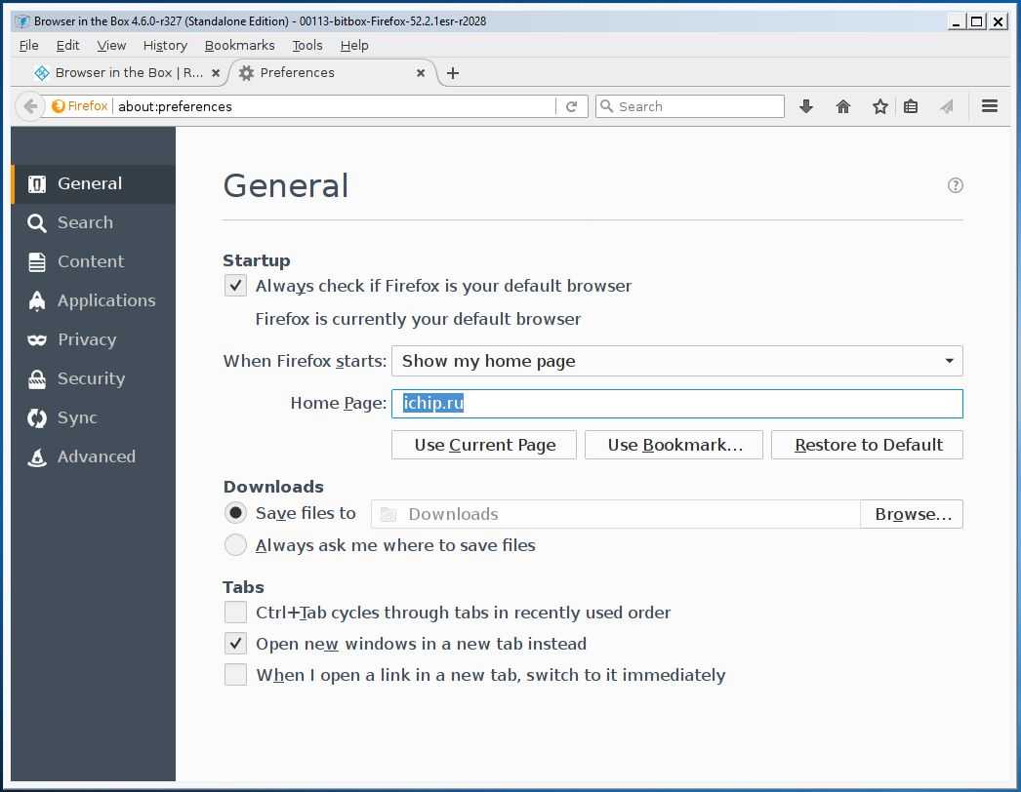Enable Ctrl+Tab recently used order checkbox

tap(235, 613)
